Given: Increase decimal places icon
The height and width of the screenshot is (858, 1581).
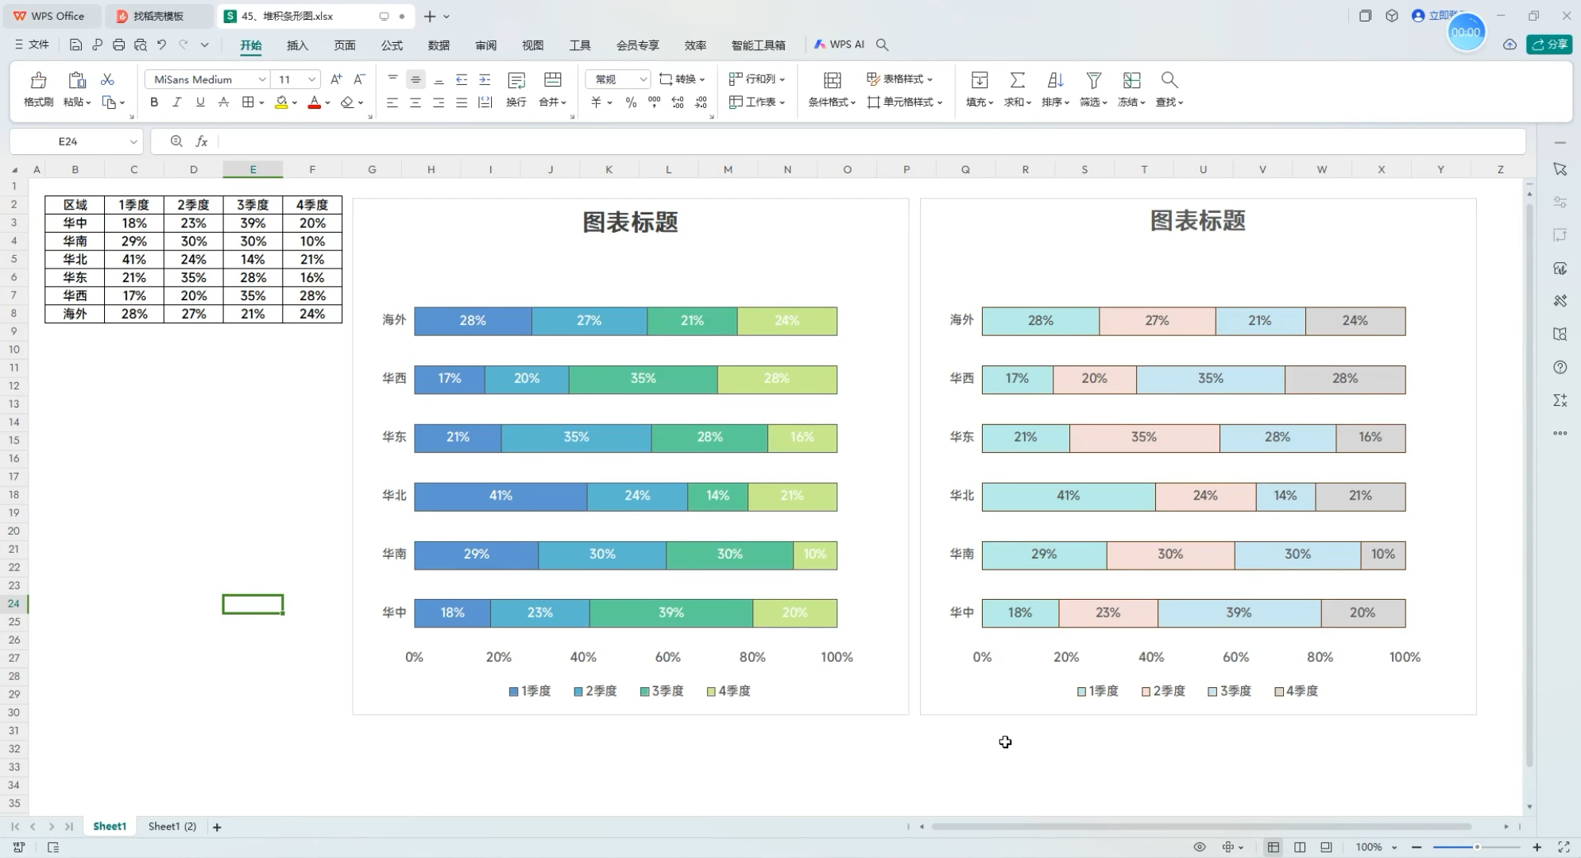Looking at the screenshot, I should click(678, 102).
